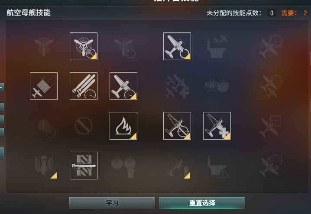Pick the dimmed carrier with planes skill

coord(217,46)
